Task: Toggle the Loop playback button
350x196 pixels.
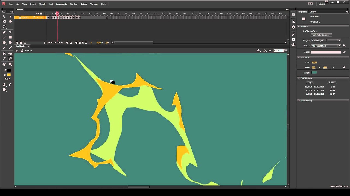Action: click(71, 43)
